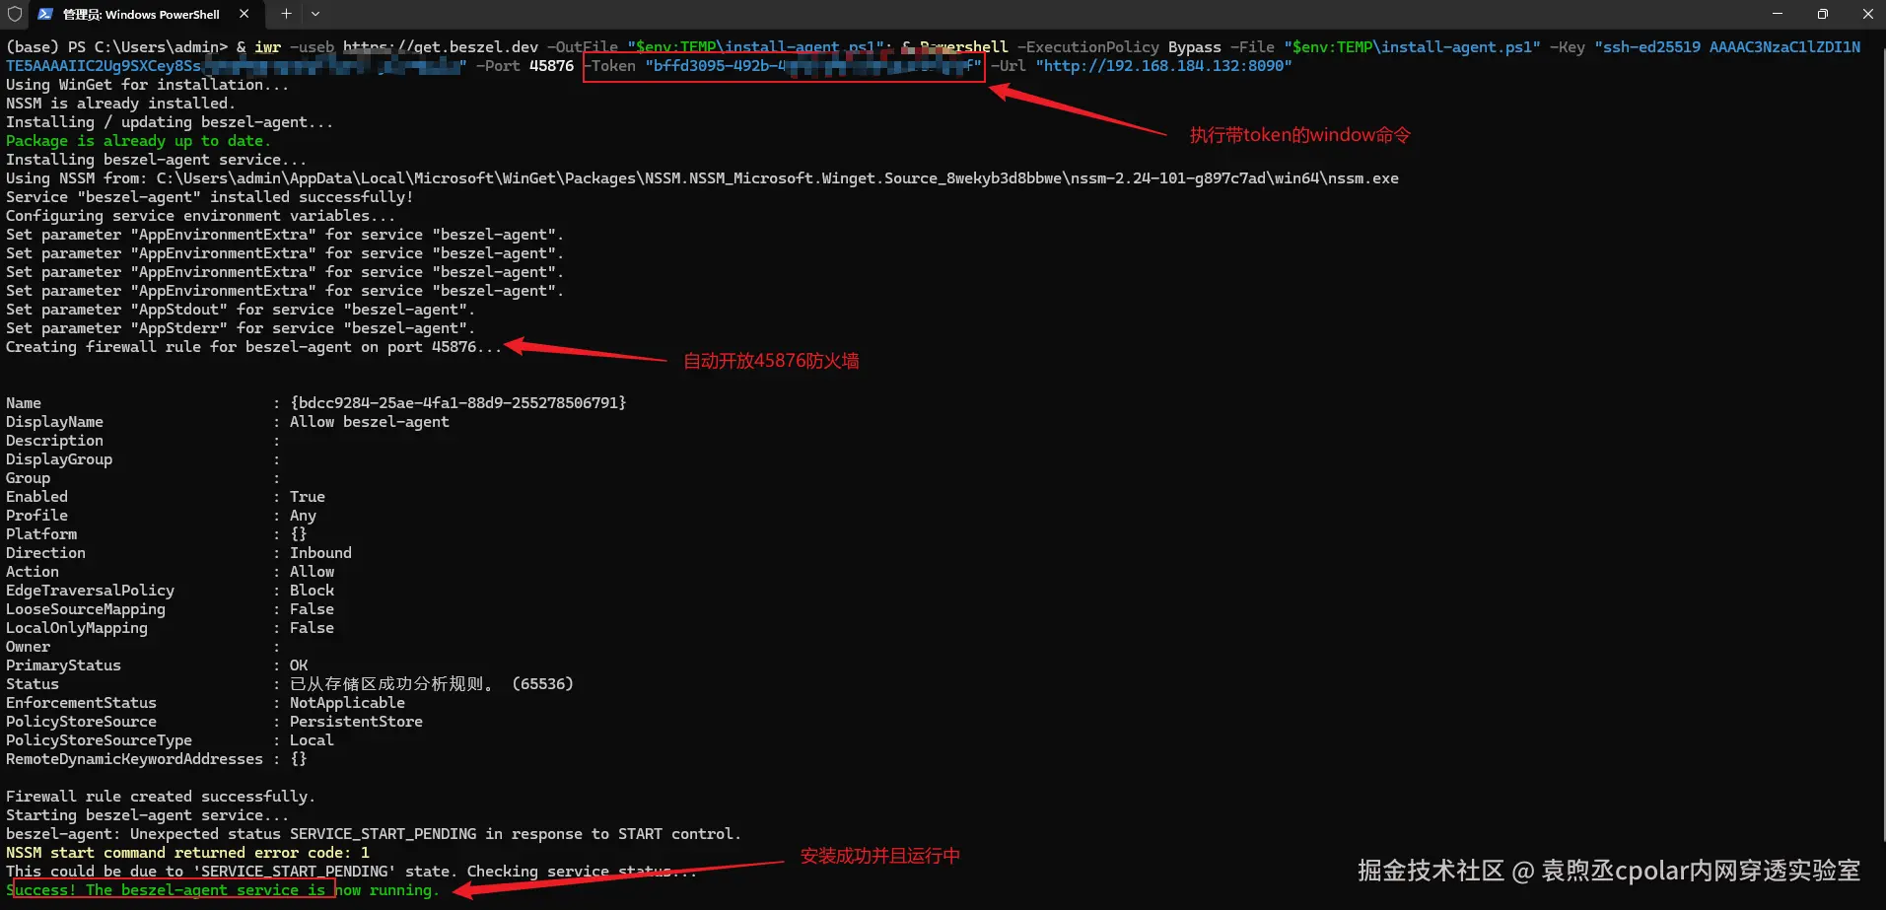Click "Installing / updating beszel-agent..." line
The width and height of the screenshot is (1886, 910).
pyautogui.click(x=170, y=122)
